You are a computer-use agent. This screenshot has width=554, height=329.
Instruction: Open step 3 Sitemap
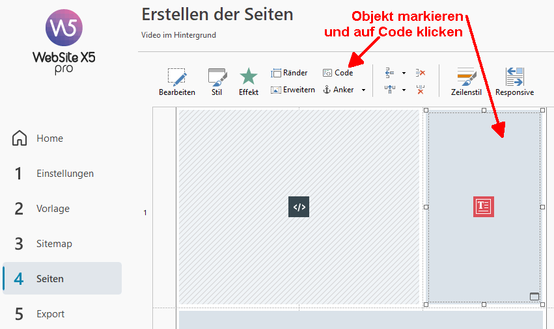[x=54, y=244]
